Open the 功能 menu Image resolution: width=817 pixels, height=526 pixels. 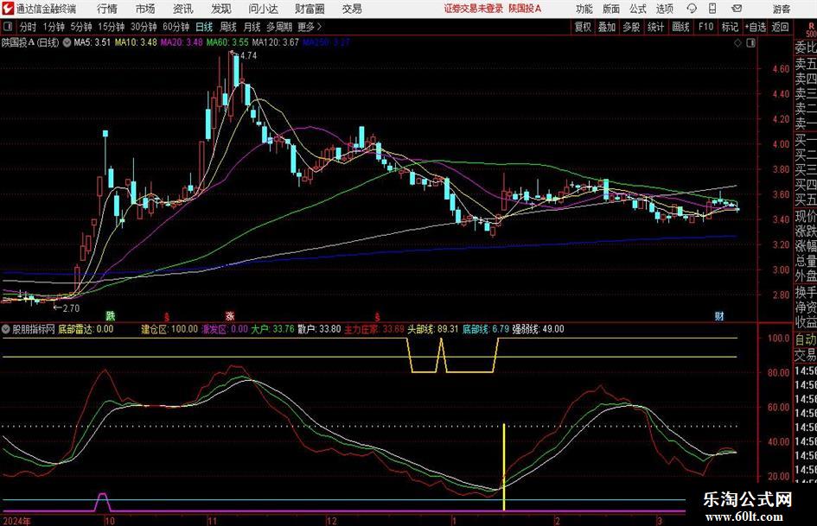[584, 9]
